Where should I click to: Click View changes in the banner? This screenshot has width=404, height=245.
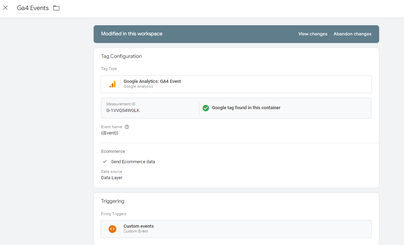tap(313, 34)
